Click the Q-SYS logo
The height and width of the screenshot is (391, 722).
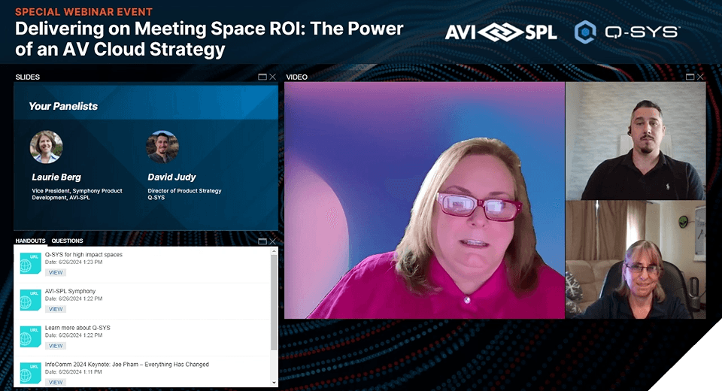click(x=627, y=32)
